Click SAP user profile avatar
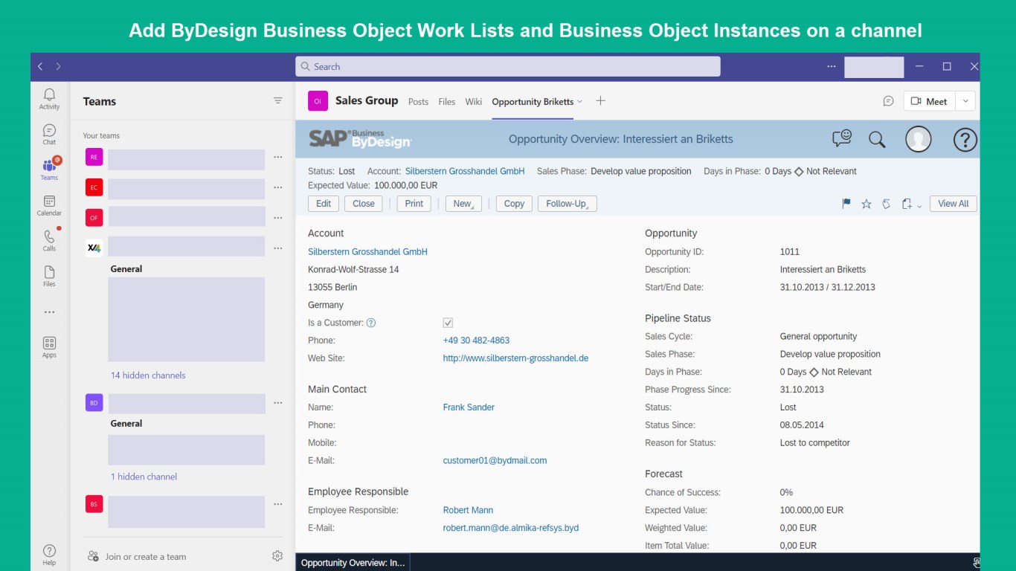This screenshot has width=1016, height=571. pos(918,139)
